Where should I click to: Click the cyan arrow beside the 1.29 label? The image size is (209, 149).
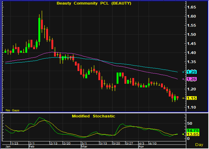(x=183, y=72)
